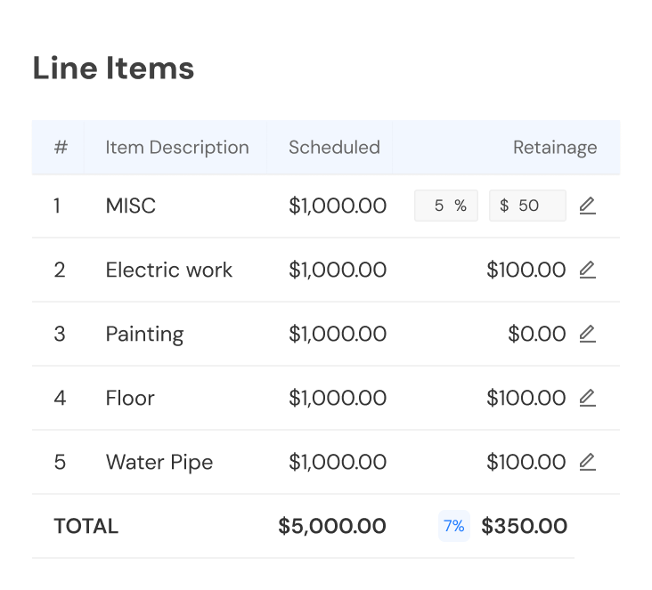The image size is (652, 590).
Task: Click the 5 % retainage field
Action: click(446, 206)
